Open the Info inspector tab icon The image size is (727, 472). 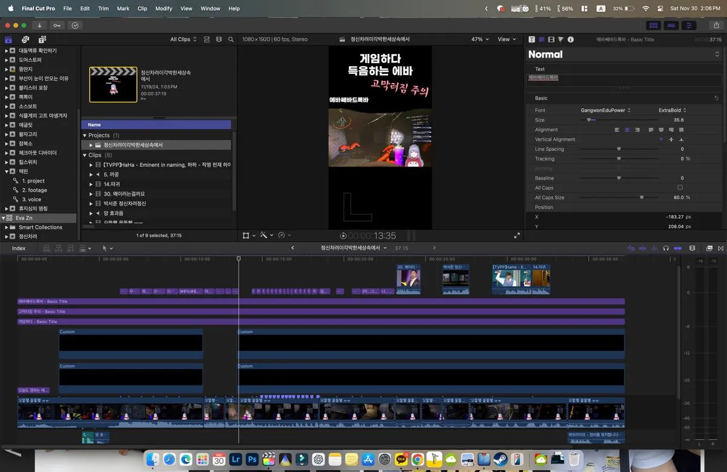(x=570, y=39)
